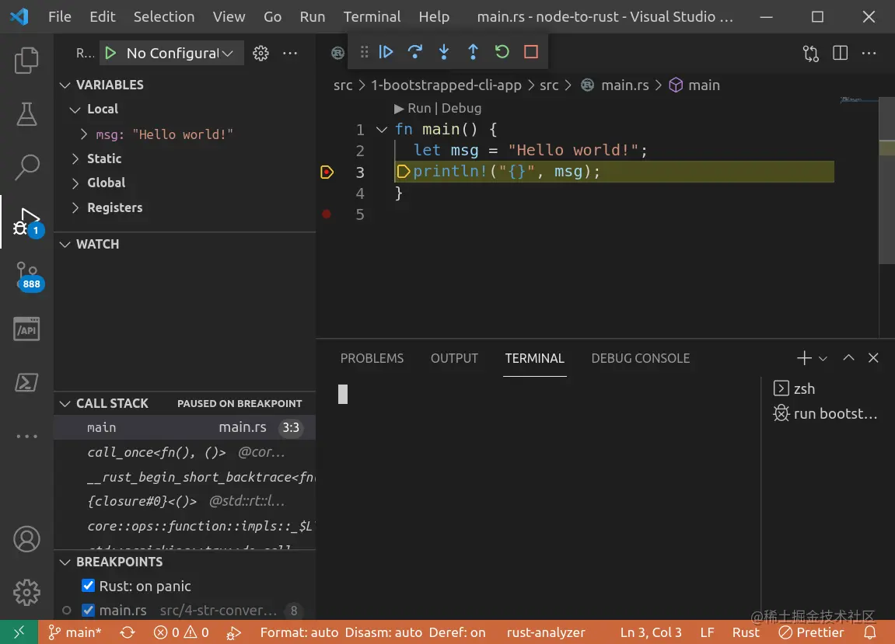Viewport: 895px width, 644px height.
Task: Maximize the panel with up chevron
Action: tap(849, 357)
